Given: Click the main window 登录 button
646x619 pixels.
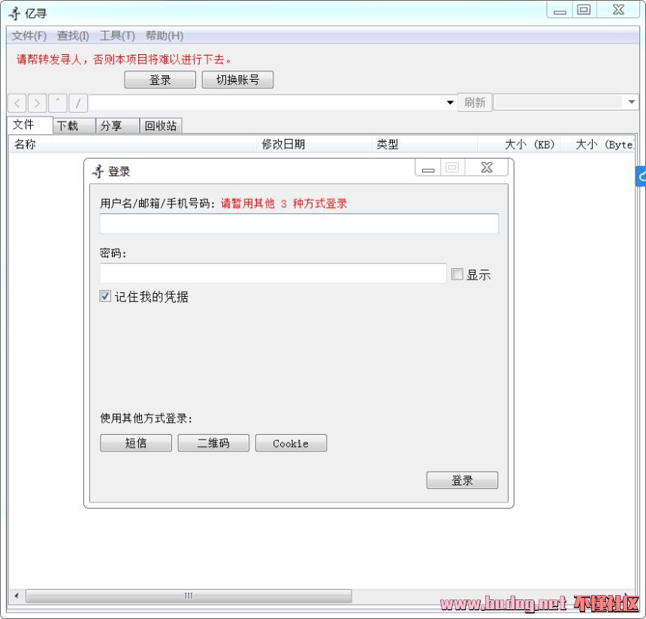Looking at the screenshot, I should (160, 80).
